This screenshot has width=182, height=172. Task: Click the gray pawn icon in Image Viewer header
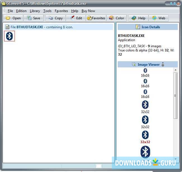(163, 64)
